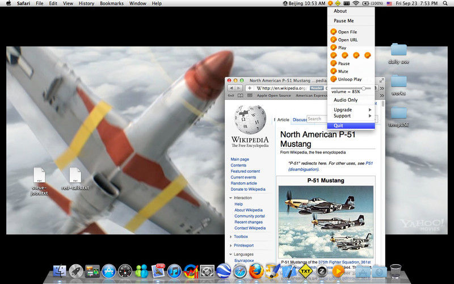Viewport: 454px width, 284px height.
Task: Open Featured content link
Action: tap(245, 172)
